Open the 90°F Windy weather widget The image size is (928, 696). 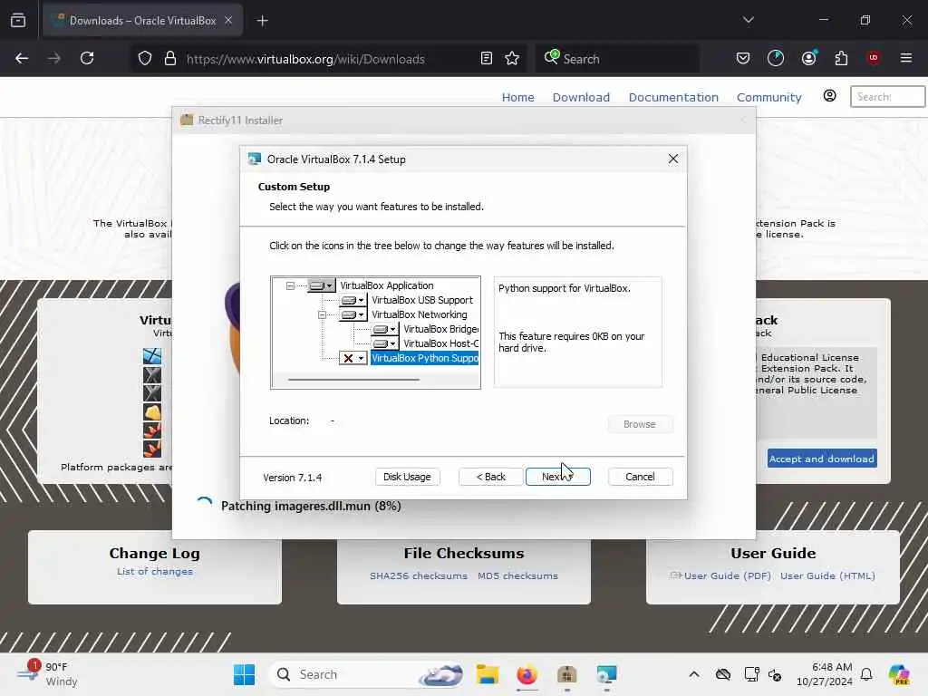(x=49, y=674)
